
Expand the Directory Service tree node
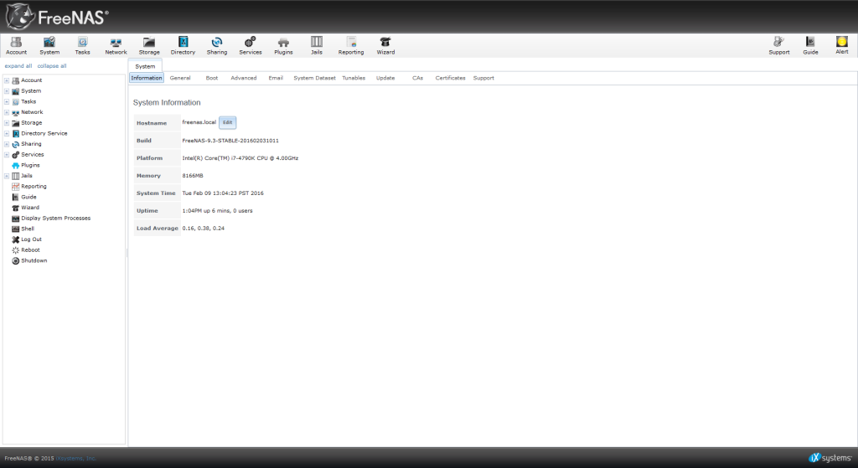(7, 133)
